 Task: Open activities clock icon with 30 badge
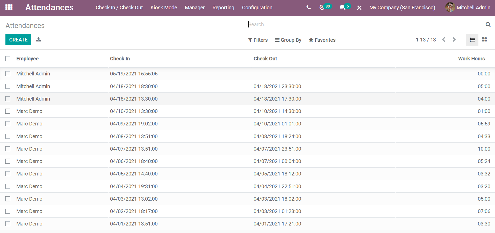point(322,8)
